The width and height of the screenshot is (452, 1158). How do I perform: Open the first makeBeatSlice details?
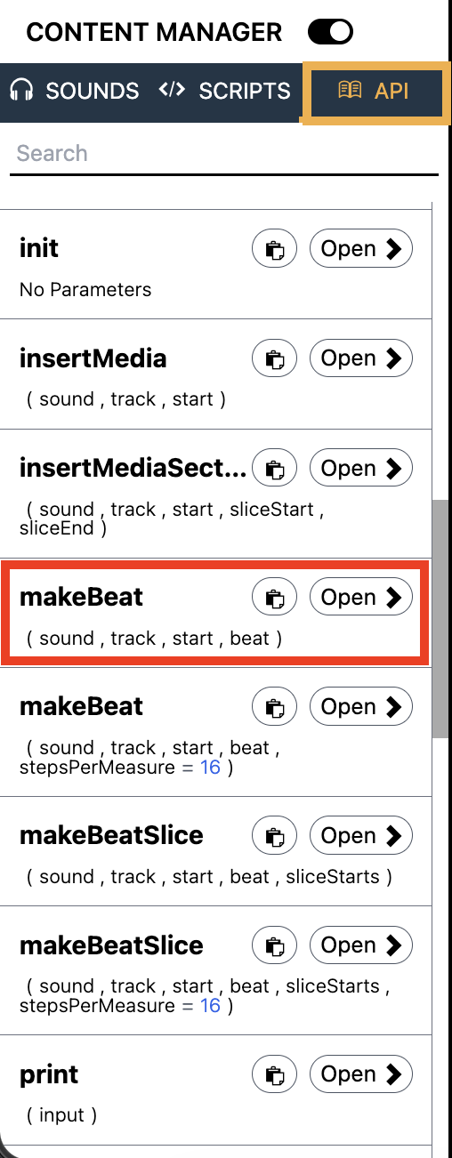(x=361, y=836)
